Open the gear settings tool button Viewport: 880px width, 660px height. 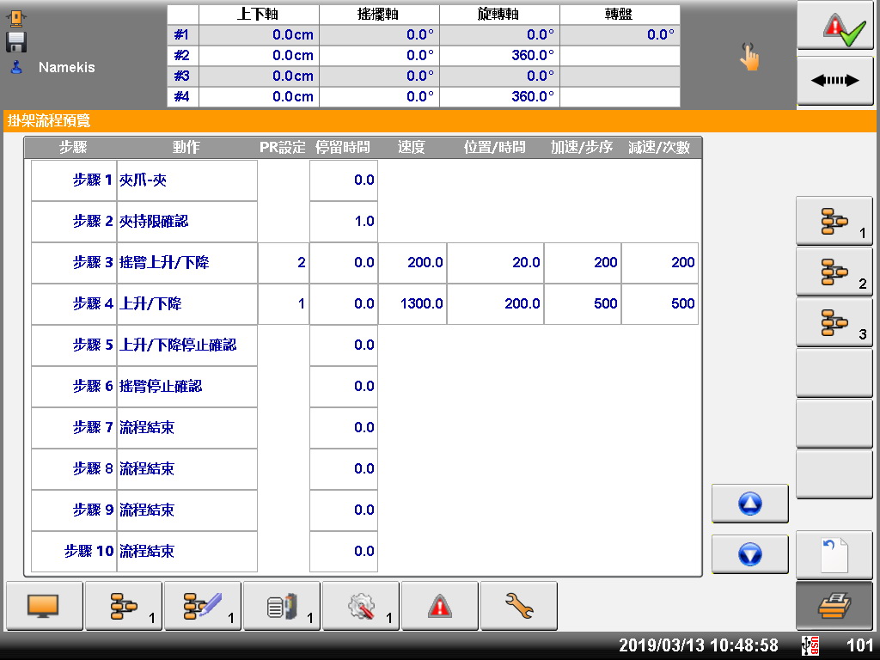[x=361, y=606]
